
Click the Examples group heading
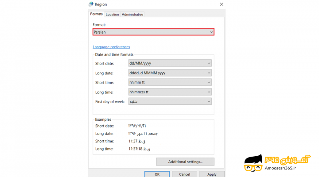pyautogui.click(x=103, y=119)
